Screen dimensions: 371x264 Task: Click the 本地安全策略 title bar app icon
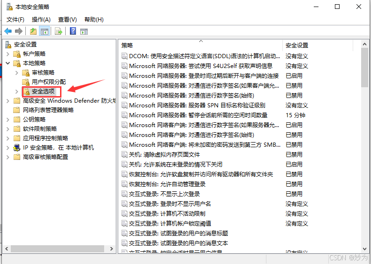9,7
